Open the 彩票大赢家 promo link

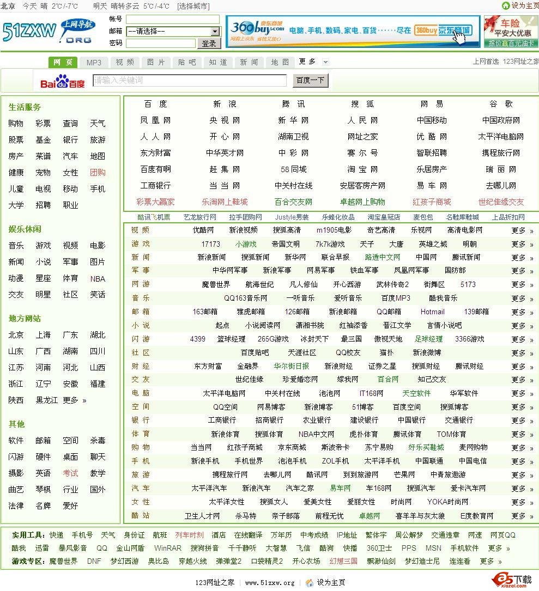point(155,202)
